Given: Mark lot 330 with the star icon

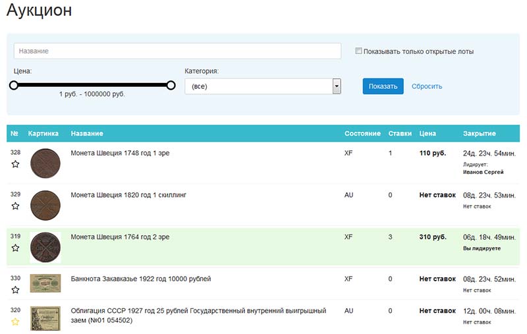Looking at the screenshot, I should (15, 290).
